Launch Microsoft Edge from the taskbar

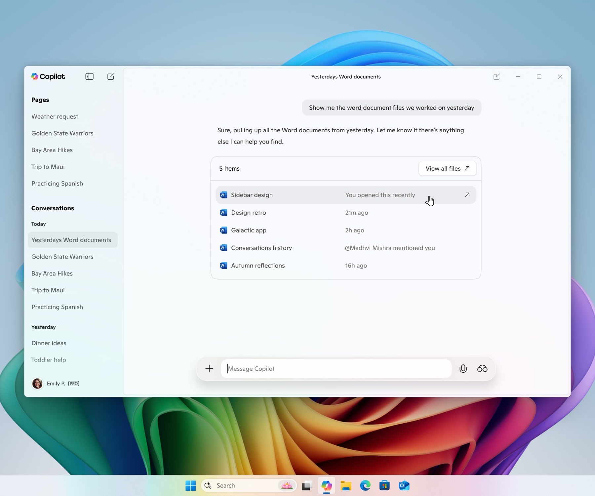coord(365,485)
